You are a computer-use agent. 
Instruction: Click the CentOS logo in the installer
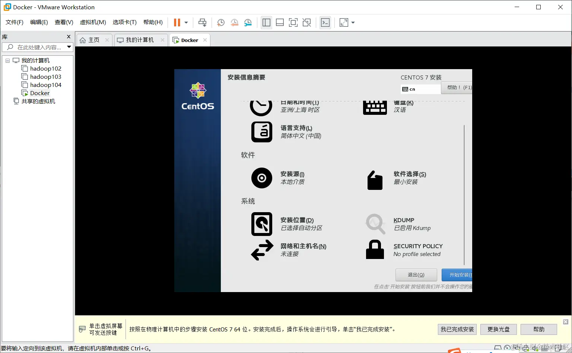coord(198,96)
